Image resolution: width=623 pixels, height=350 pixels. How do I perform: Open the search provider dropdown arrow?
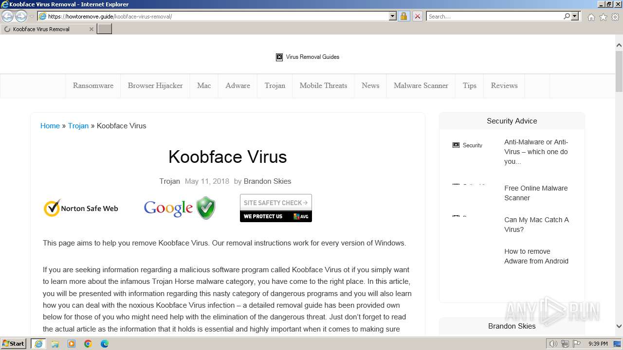(575, 16)
